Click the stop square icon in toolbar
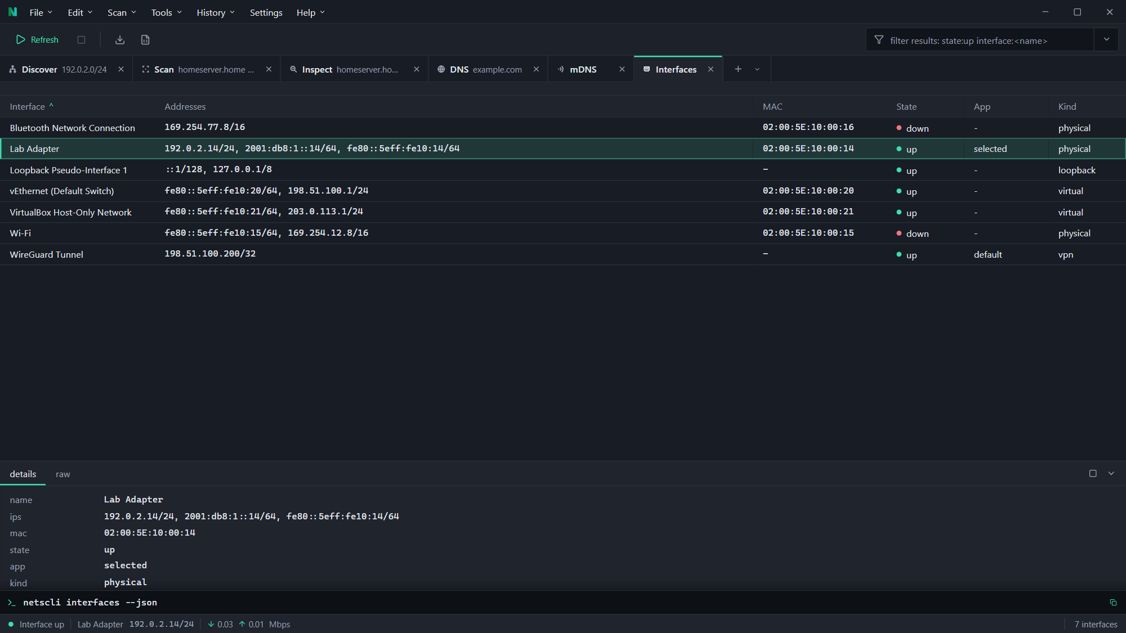The image size is (1126, 633). [x=81, y=39]
